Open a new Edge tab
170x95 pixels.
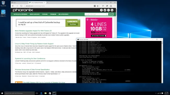(48, 3)
